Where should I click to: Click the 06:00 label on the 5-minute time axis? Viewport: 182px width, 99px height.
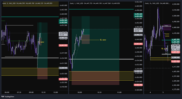(x=7, y=92)
